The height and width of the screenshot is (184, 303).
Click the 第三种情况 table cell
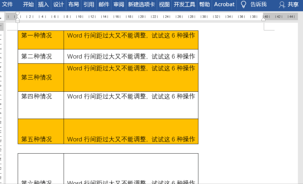pos(41,78)
